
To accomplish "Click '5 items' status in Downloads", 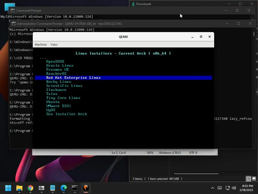I will (x=138, y=179).
